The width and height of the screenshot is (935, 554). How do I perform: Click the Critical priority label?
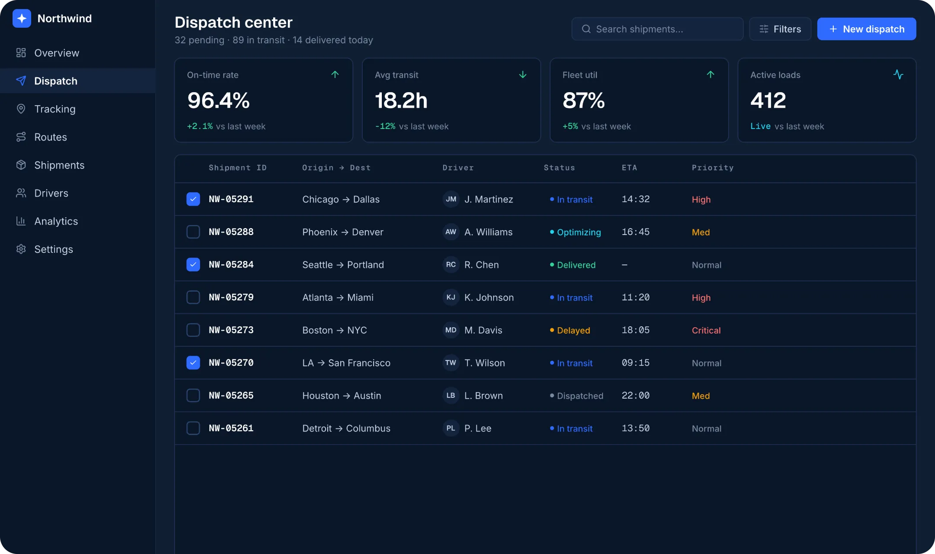coord(706,330)
